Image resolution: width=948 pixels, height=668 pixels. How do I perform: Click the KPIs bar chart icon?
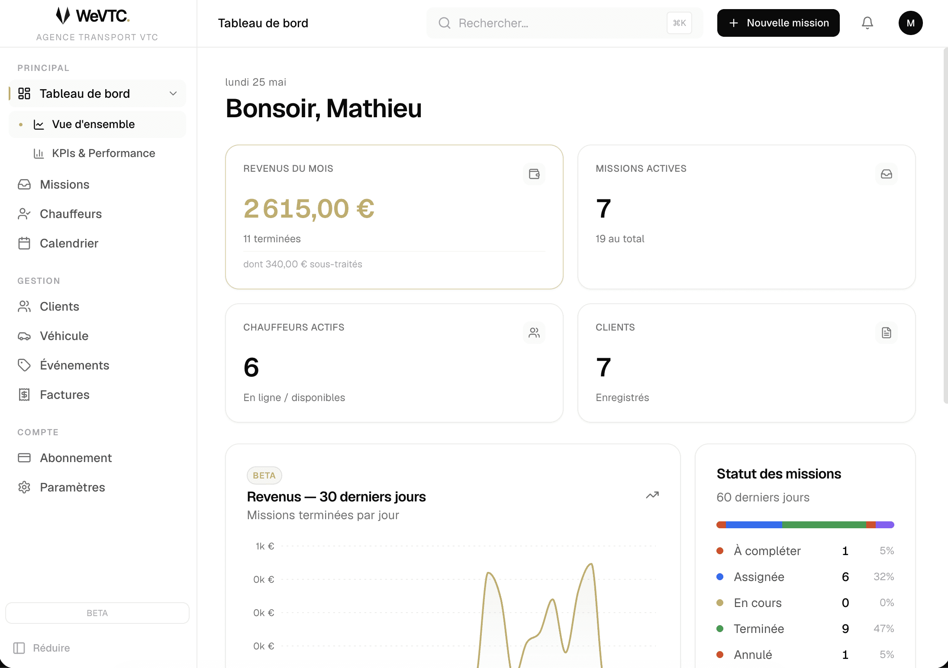39,154
